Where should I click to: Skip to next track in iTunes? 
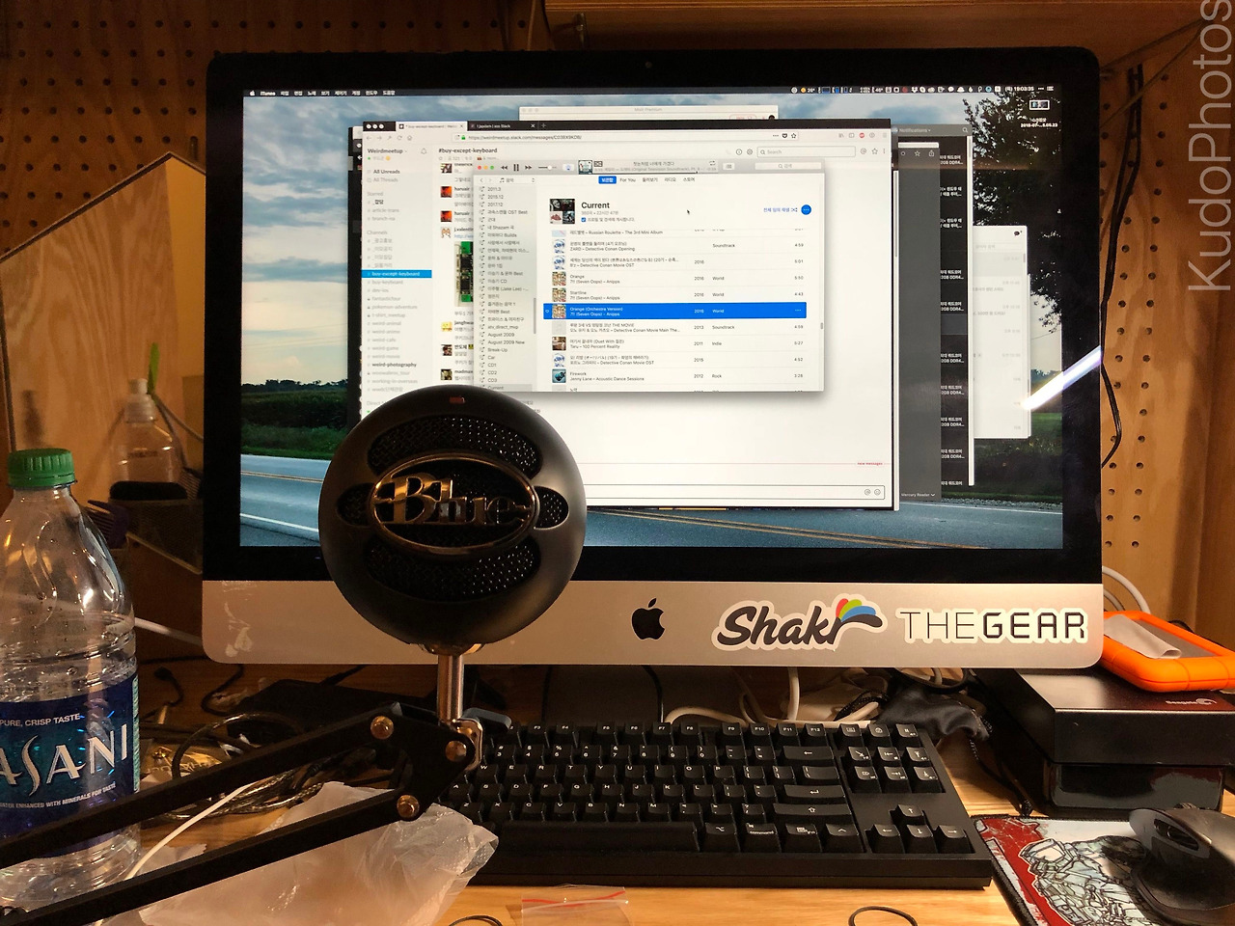(528, 168)
